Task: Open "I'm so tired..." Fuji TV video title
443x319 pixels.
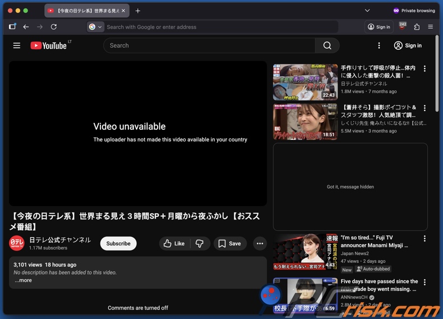Action: [375, 241]
